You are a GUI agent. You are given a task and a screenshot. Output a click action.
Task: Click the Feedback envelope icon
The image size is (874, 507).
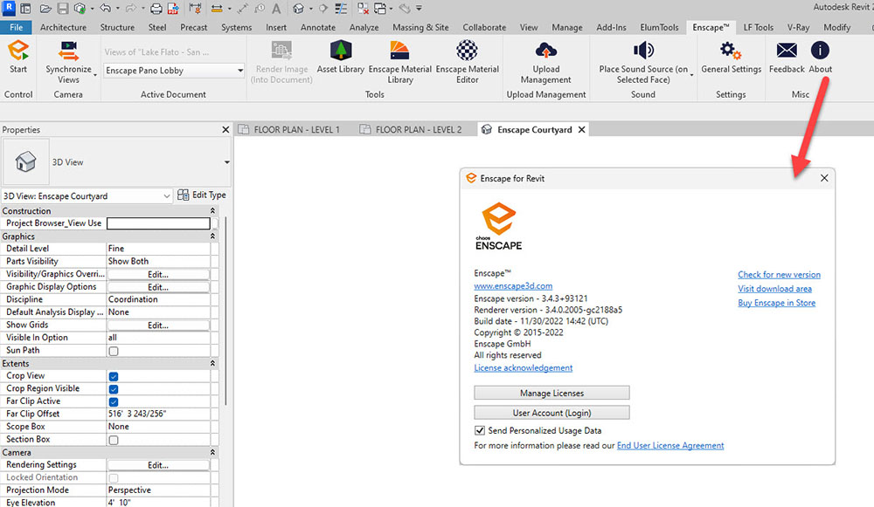point(787,51)
